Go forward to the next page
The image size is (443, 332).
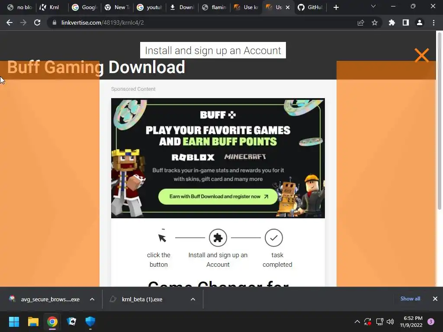[23, 22]
